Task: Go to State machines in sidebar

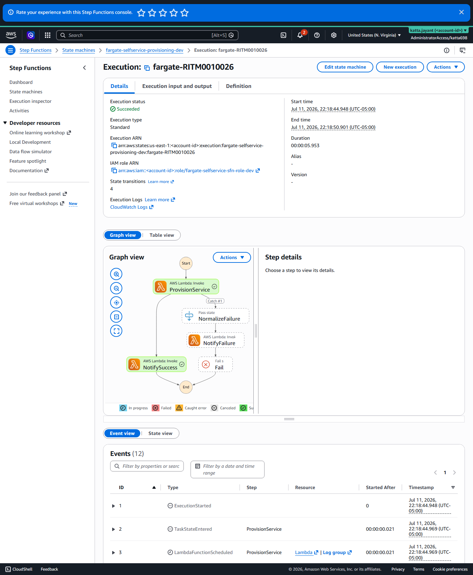Action: point(26,92)
